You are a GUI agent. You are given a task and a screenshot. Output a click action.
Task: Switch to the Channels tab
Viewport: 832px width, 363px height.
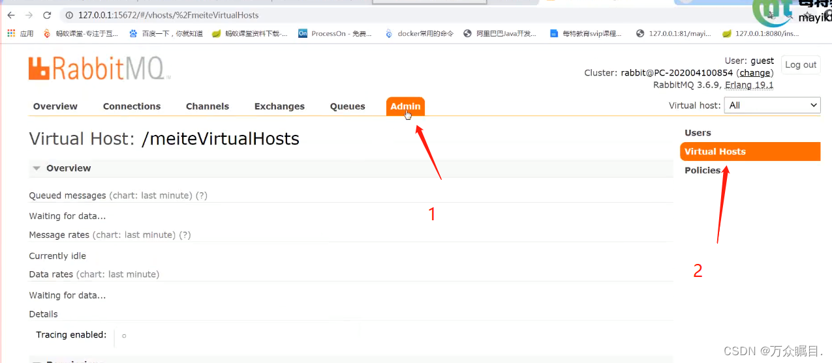coord(208,106)
